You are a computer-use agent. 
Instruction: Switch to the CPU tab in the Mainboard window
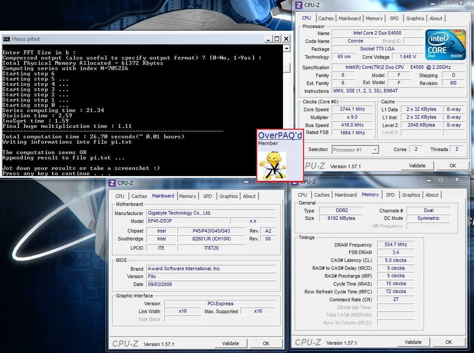[x=120, y=196]
